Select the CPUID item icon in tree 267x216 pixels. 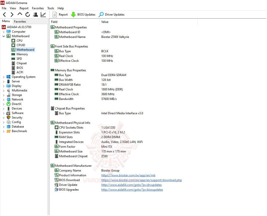13,45
